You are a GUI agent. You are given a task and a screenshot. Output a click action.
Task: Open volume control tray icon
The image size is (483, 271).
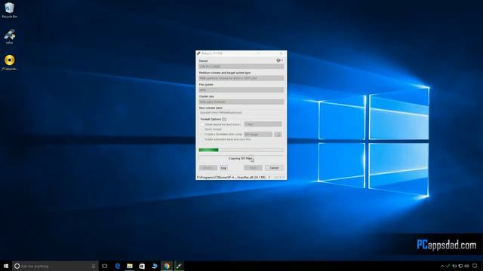coord(466,266)
